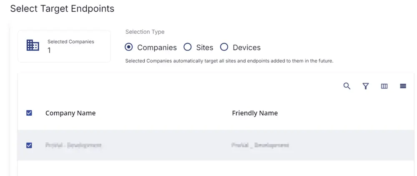Select the Sites radio button
Image resolution: width=417 pixels, height=176 pixels.
click(188, 47)
